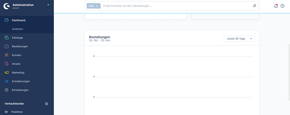Click the Marketing megaphone icon
The image size is (290, 115).
click(x=7, y=73)
